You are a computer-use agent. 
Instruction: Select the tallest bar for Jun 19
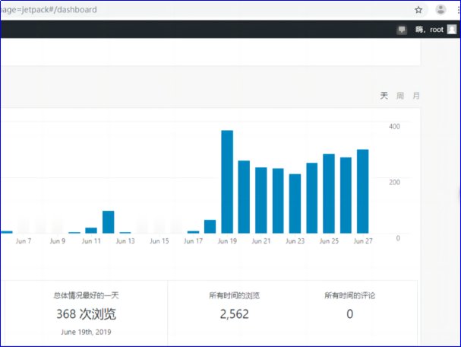point(227,183)
